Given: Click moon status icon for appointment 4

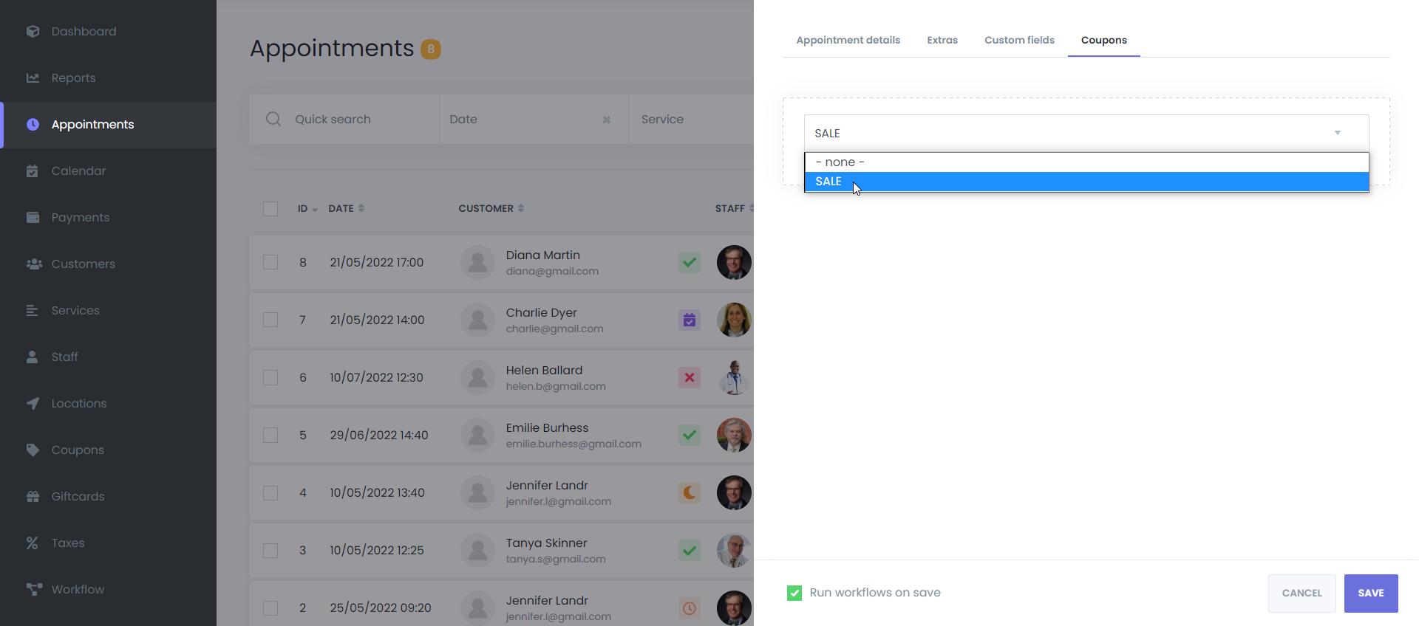Looking at the screenshot, I should point(690,492).
